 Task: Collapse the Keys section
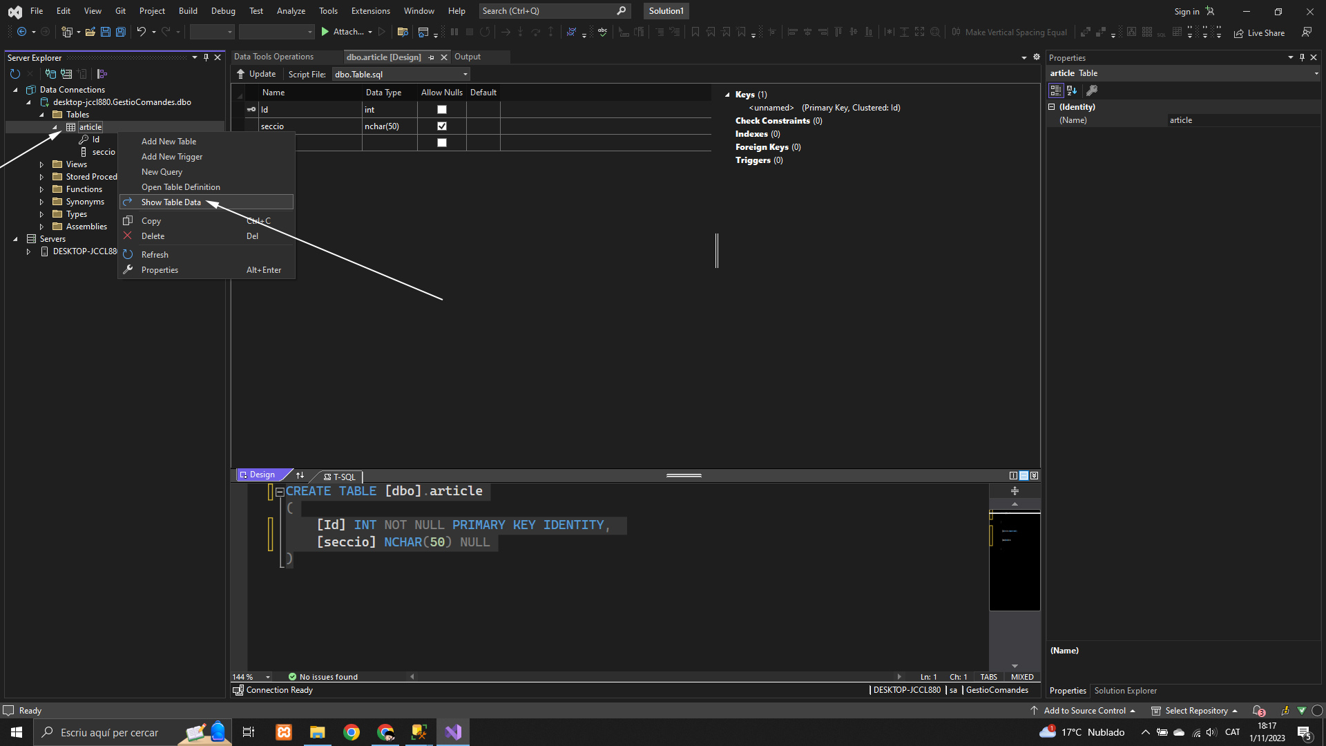click(x=727, y=95)
